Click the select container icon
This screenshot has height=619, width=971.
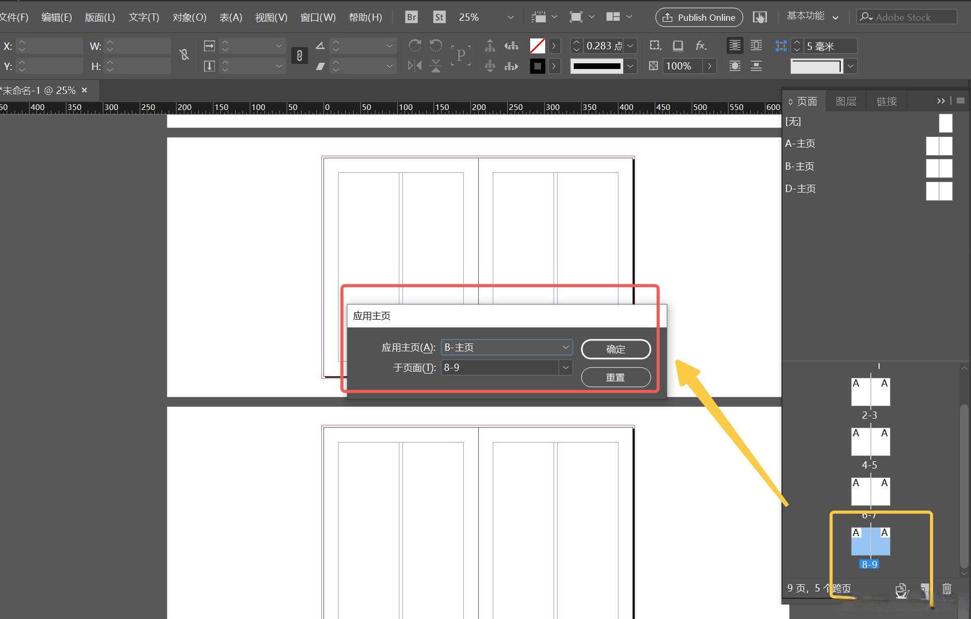490,46
